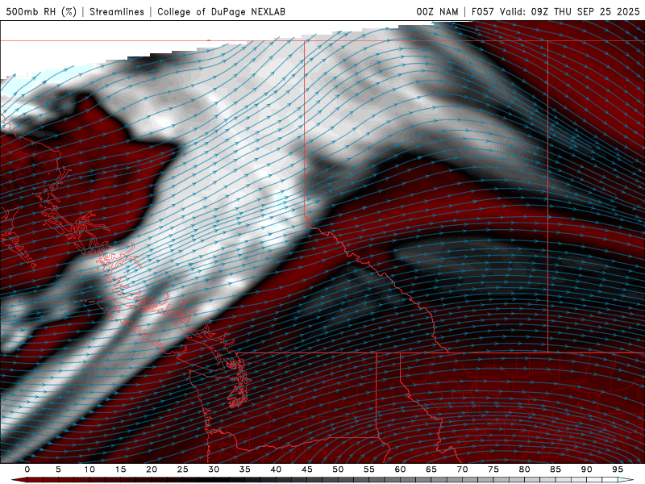Select the "Streamlines" header label
Screen dimensions: 645x484
(117, 11)
